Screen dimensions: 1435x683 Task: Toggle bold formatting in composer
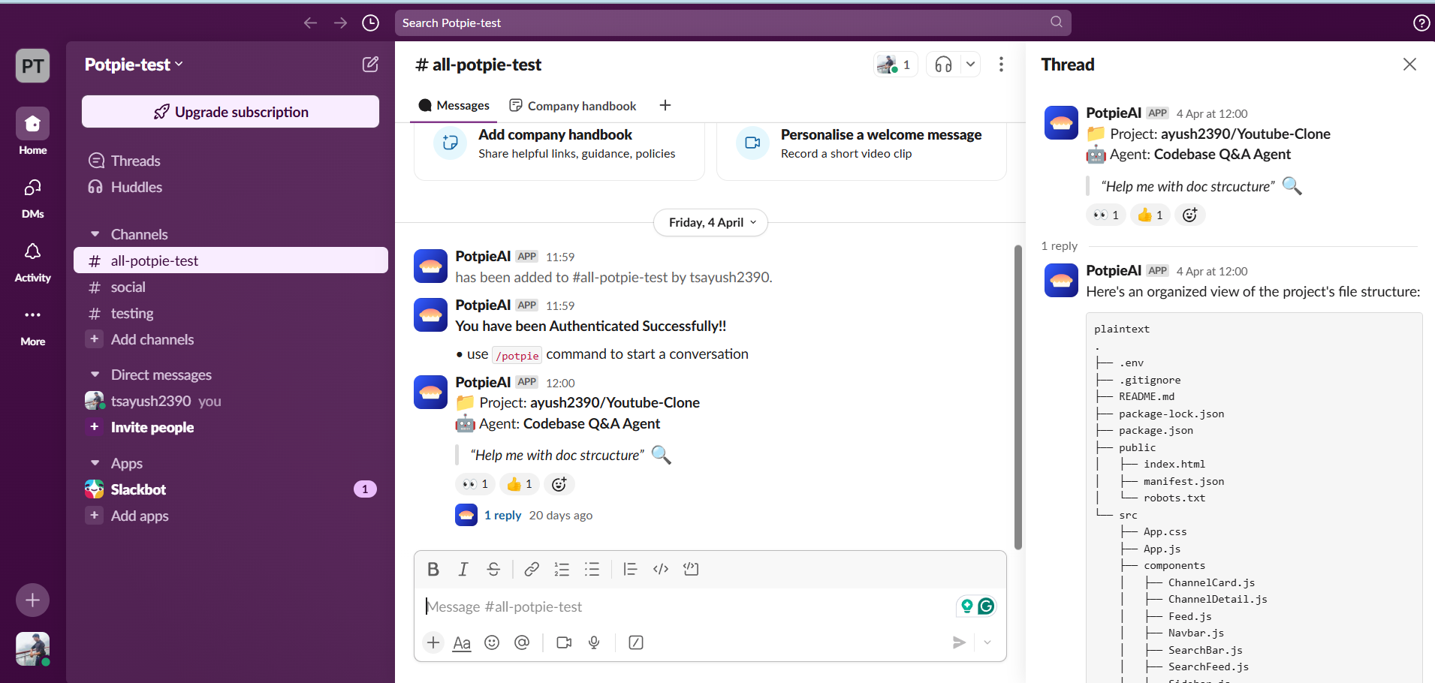(x=433, y=569)
